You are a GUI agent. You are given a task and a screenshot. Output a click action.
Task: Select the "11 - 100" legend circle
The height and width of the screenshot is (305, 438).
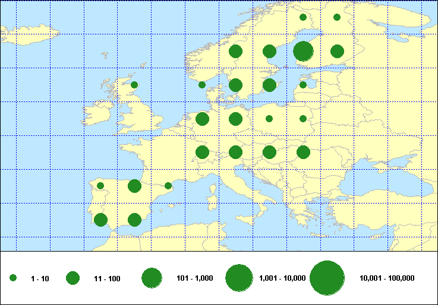click(x=73, y=278)
